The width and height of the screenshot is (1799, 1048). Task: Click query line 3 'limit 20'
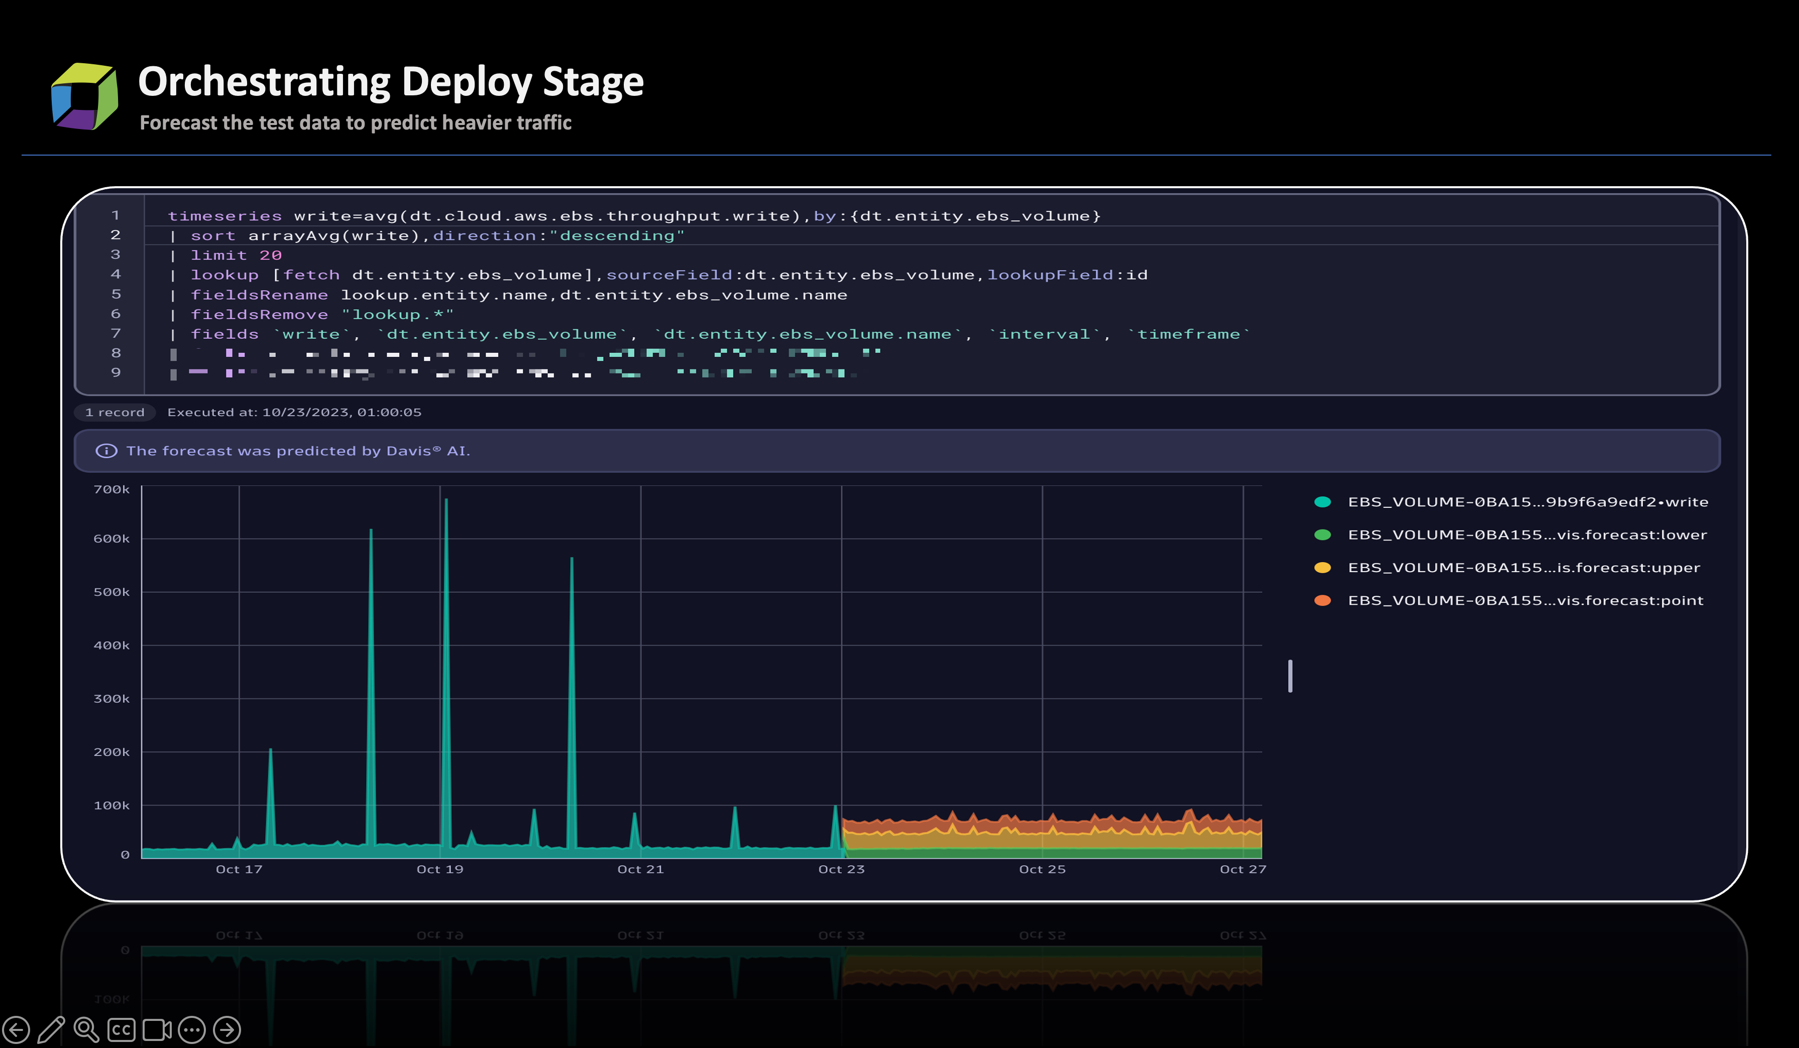236,255
